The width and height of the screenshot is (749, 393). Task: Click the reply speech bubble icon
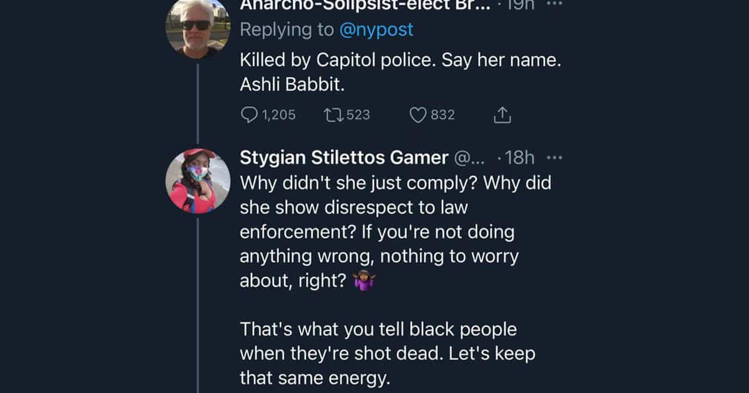249,115
